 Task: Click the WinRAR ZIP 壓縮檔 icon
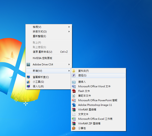(x=74, y=124)
